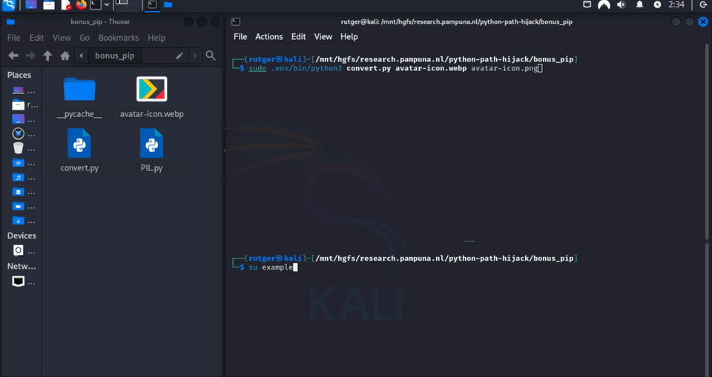Select the avatar-icon.webp file
Image resolution: width=712 pixels, height=377 pixels.
[x=151, y=98]
